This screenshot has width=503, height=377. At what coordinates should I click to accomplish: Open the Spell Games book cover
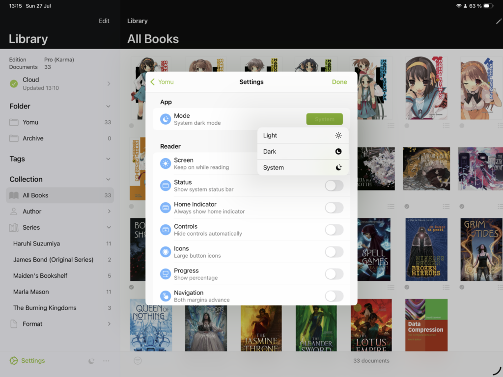click(x=374, y=249)
